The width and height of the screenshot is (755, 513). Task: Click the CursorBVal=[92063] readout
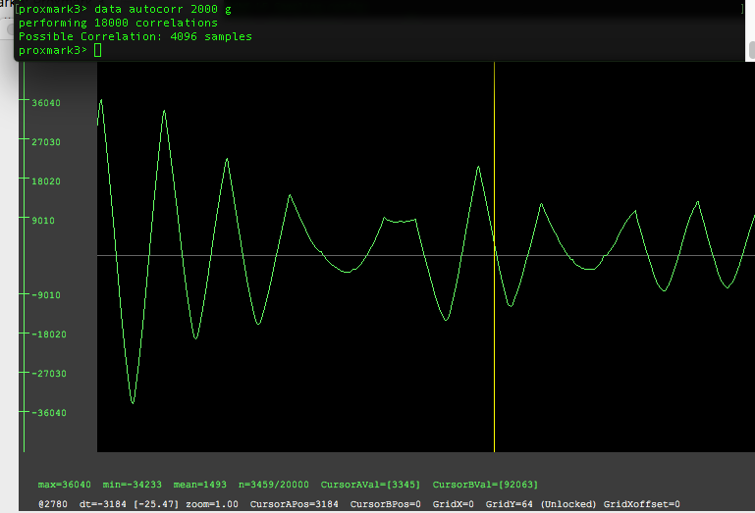pyautogui.click(x=485, y=485)
